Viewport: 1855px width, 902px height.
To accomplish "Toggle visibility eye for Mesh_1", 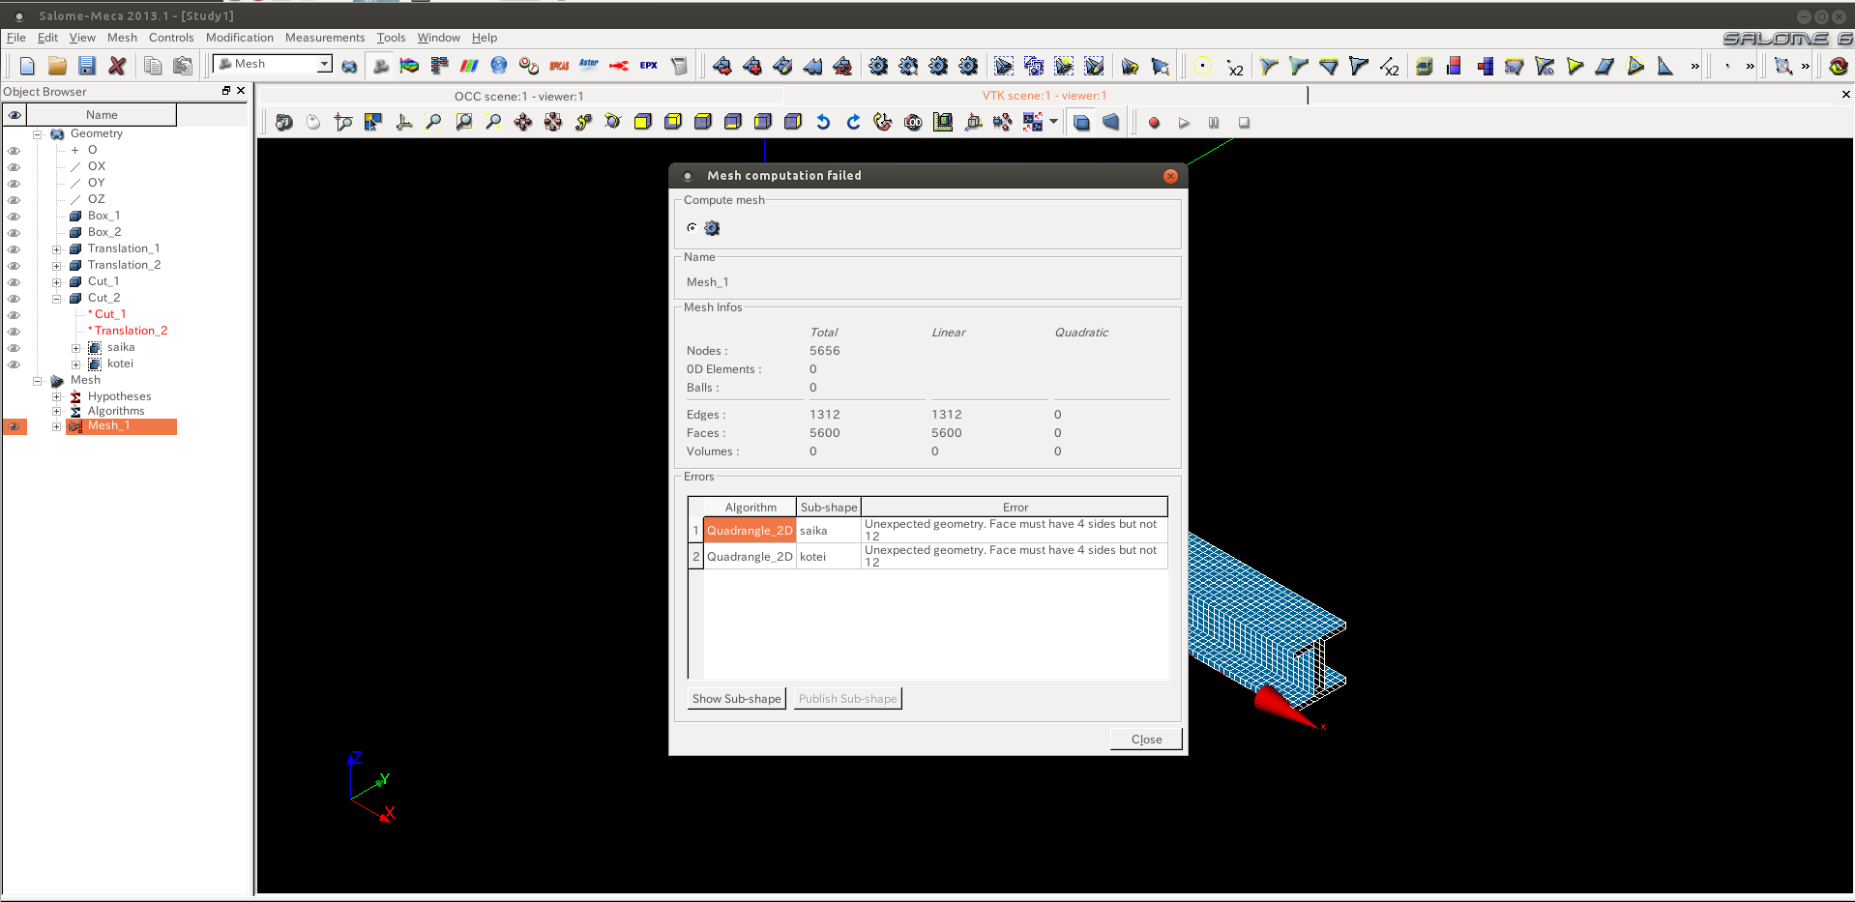I will click(x=14, y=426).
